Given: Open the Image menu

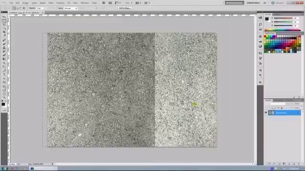Looking at the screenshot, I should coord(25,3).
